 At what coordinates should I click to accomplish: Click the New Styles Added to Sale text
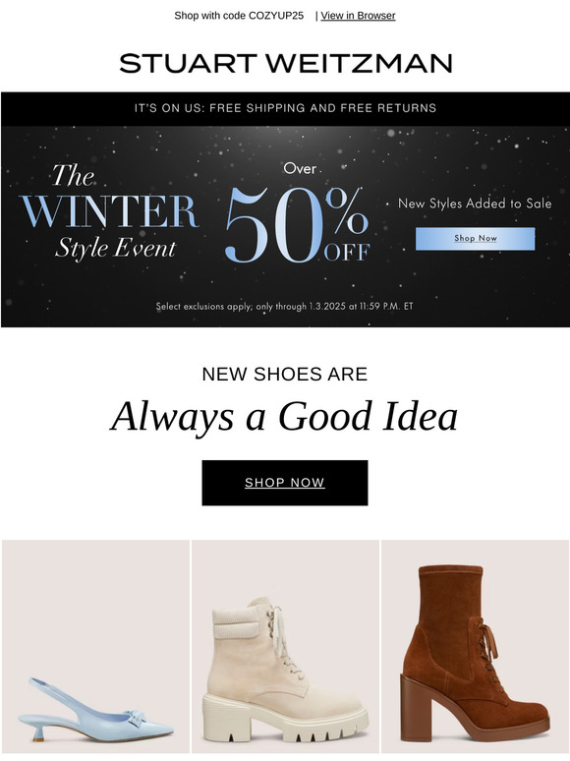click(475, 203)
